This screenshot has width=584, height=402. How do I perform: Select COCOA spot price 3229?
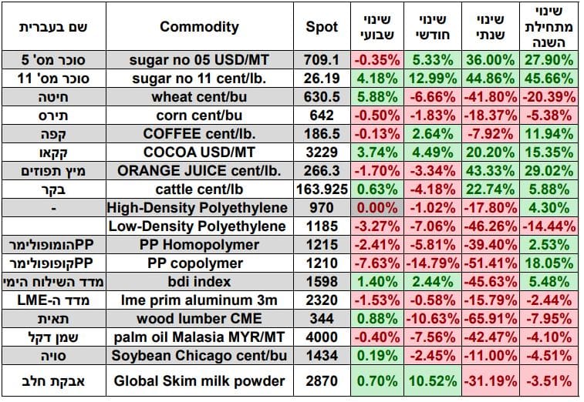(322, 152)
